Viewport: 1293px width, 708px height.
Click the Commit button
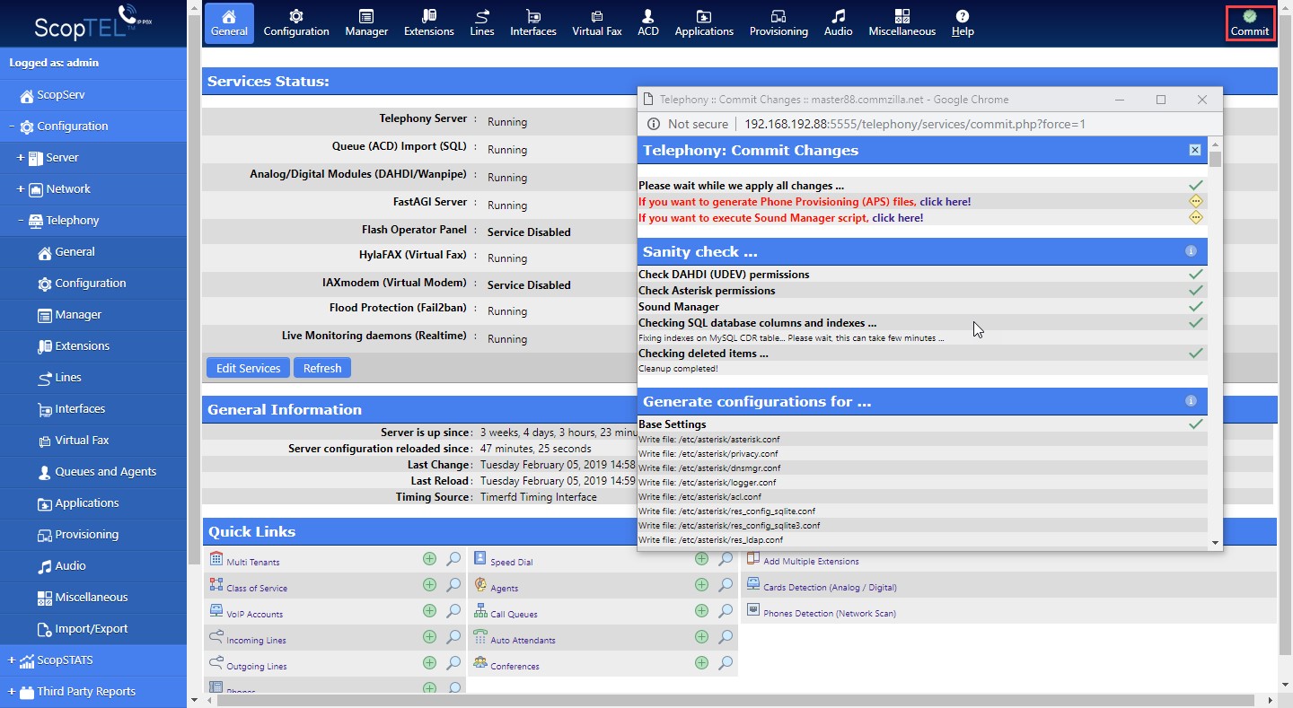pos(1250,23)
